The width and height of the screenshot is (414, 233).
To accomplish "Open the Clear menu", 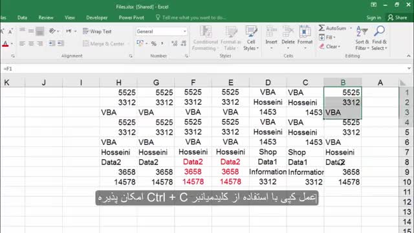I will pos(329,47).
